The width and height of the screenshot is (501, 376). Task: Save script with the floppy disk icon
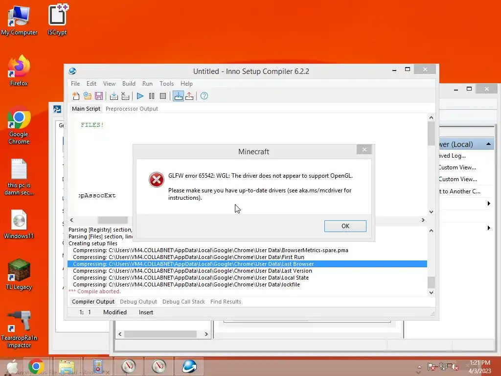(x=99, y=96)
